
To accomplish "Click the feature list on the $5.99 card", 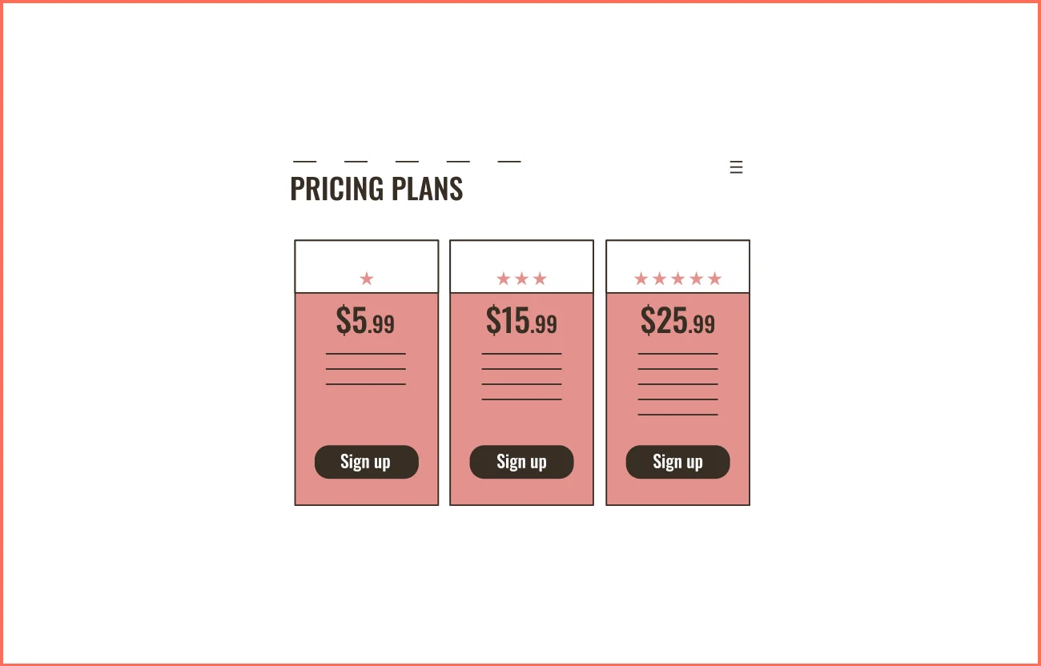I will click(366, 370).
